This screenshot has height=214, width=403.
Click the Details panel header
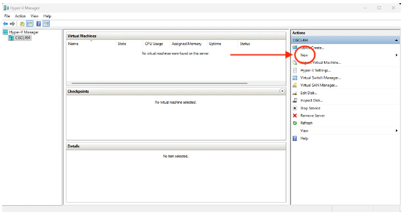pyautogui.click(x=176, y=146)
